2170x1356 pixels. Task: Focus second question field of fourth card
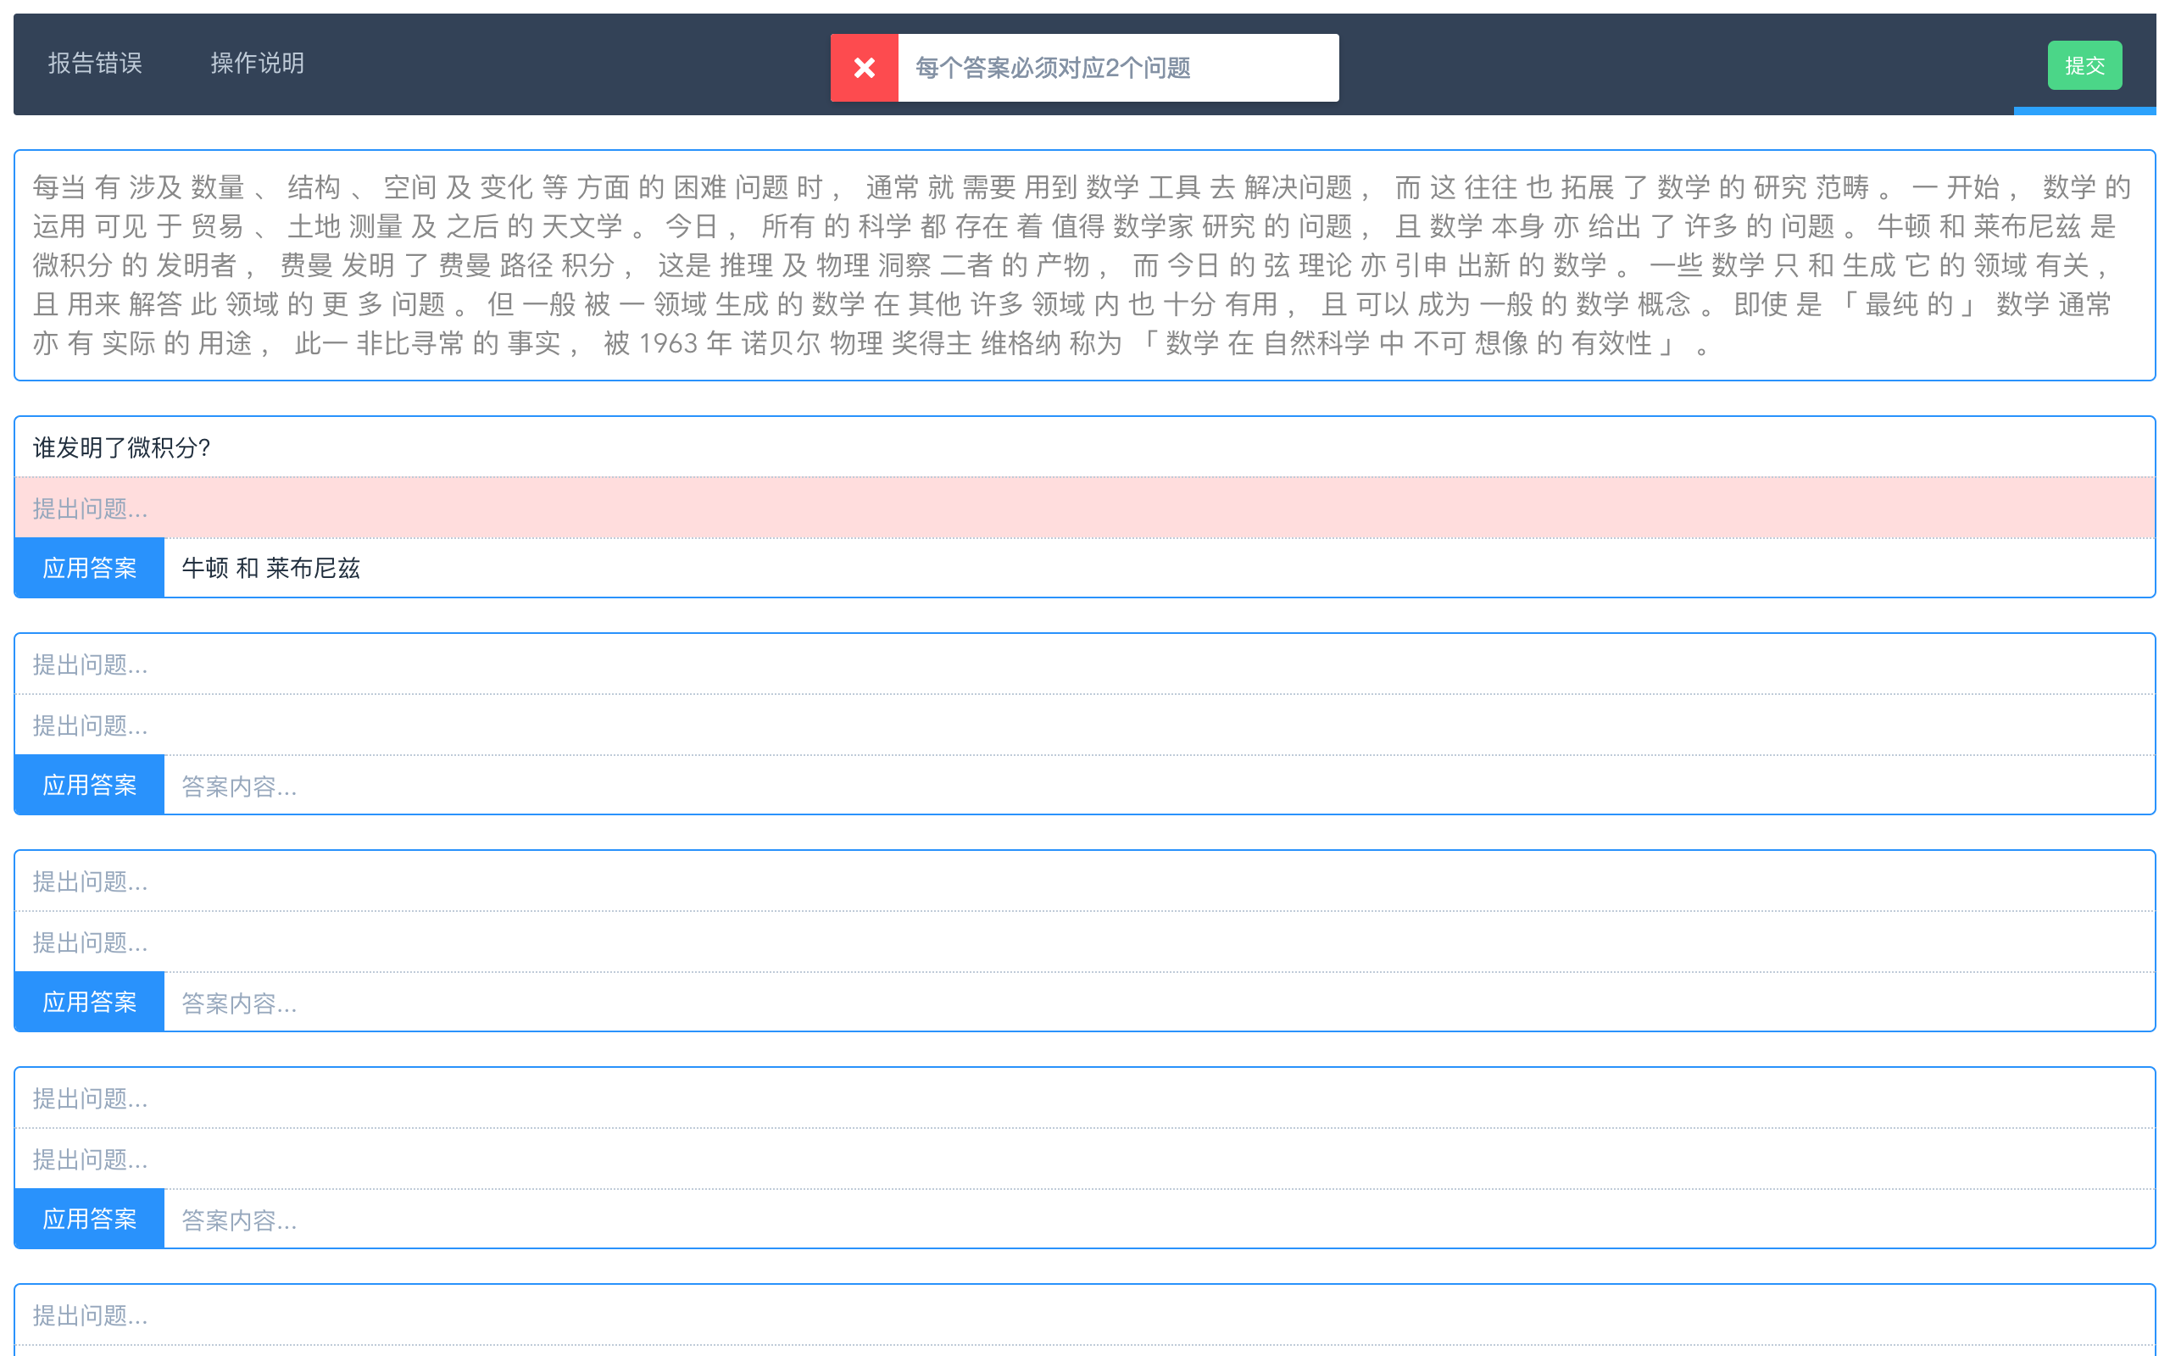(1084, 1159)
